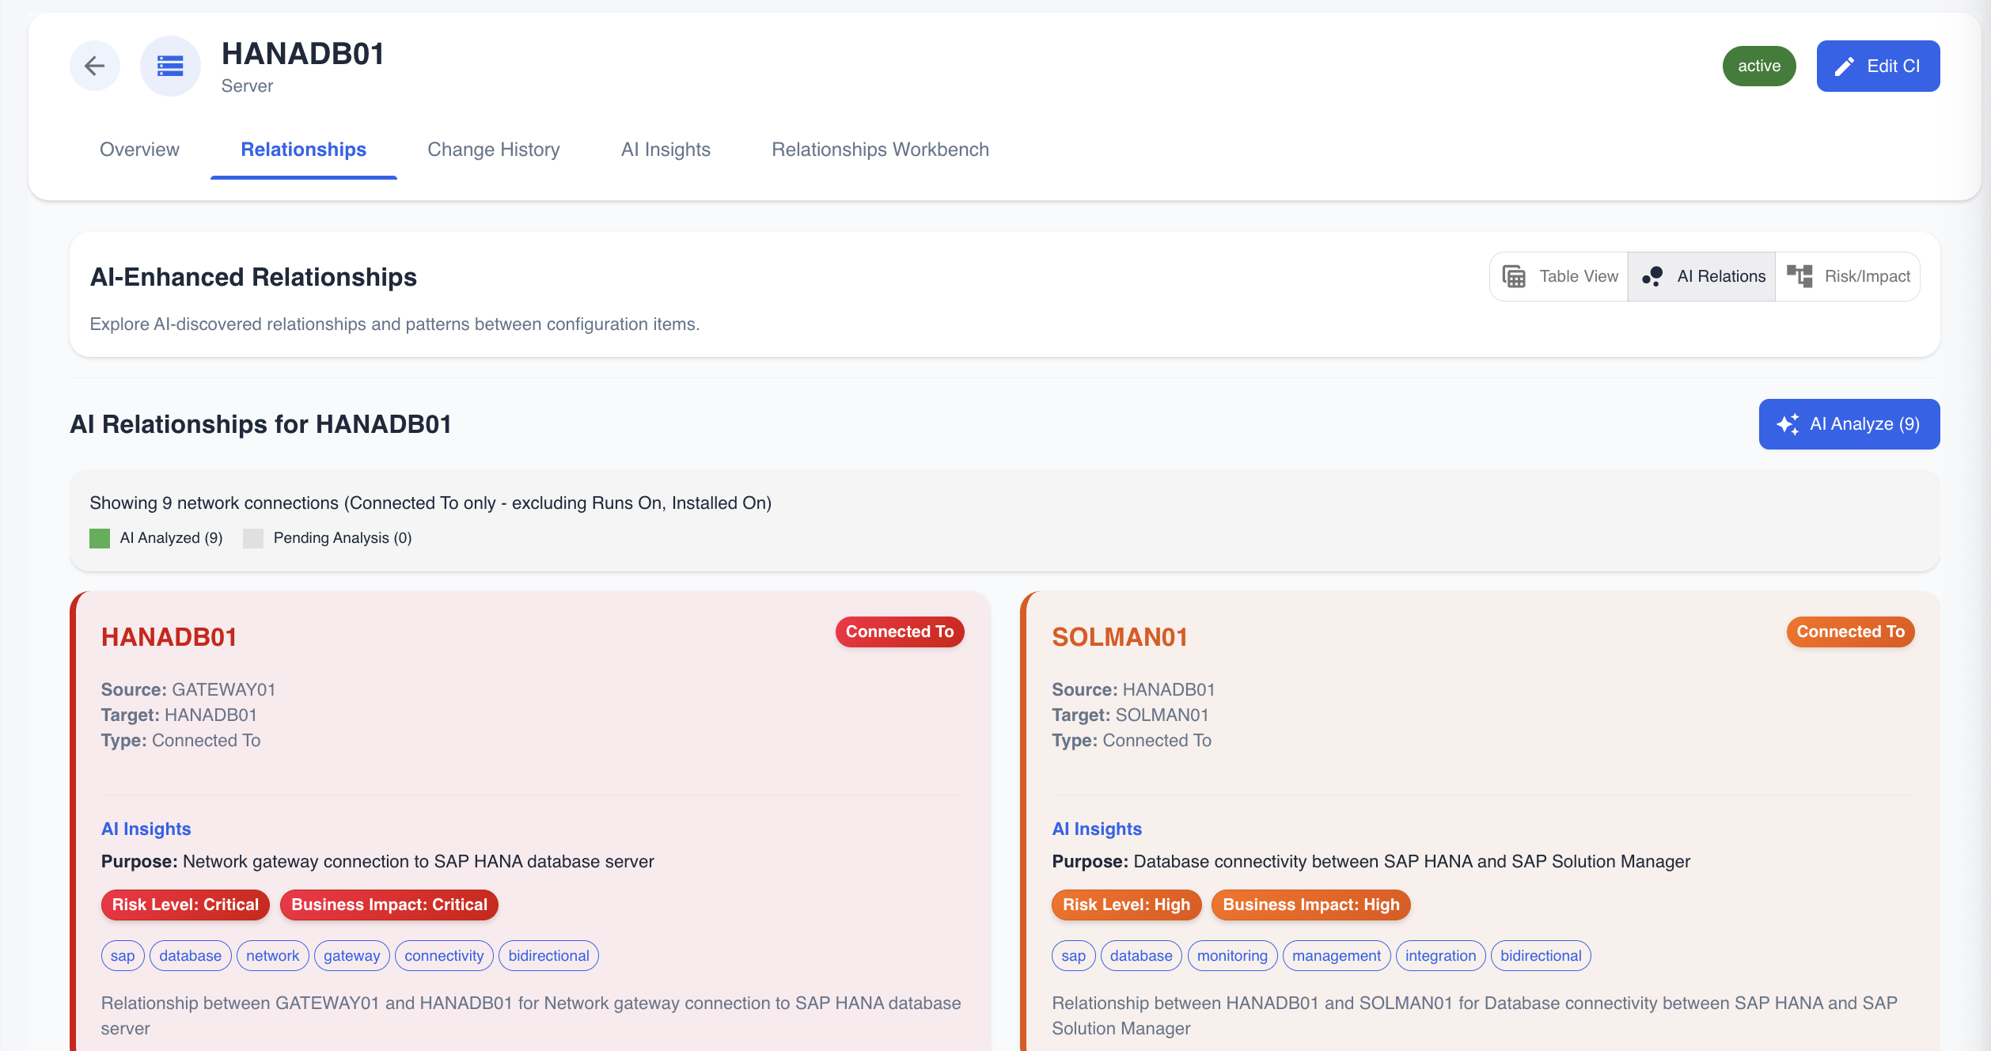
Task: Click the green AI Analyzed legend swatch
Action: (100, 538)
